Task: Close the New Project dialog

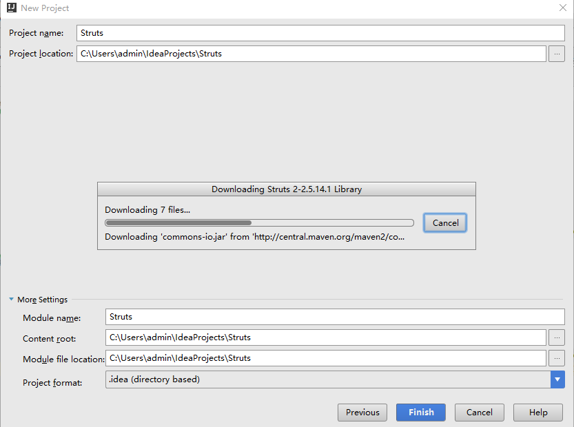Action: (x=563, y=8)
